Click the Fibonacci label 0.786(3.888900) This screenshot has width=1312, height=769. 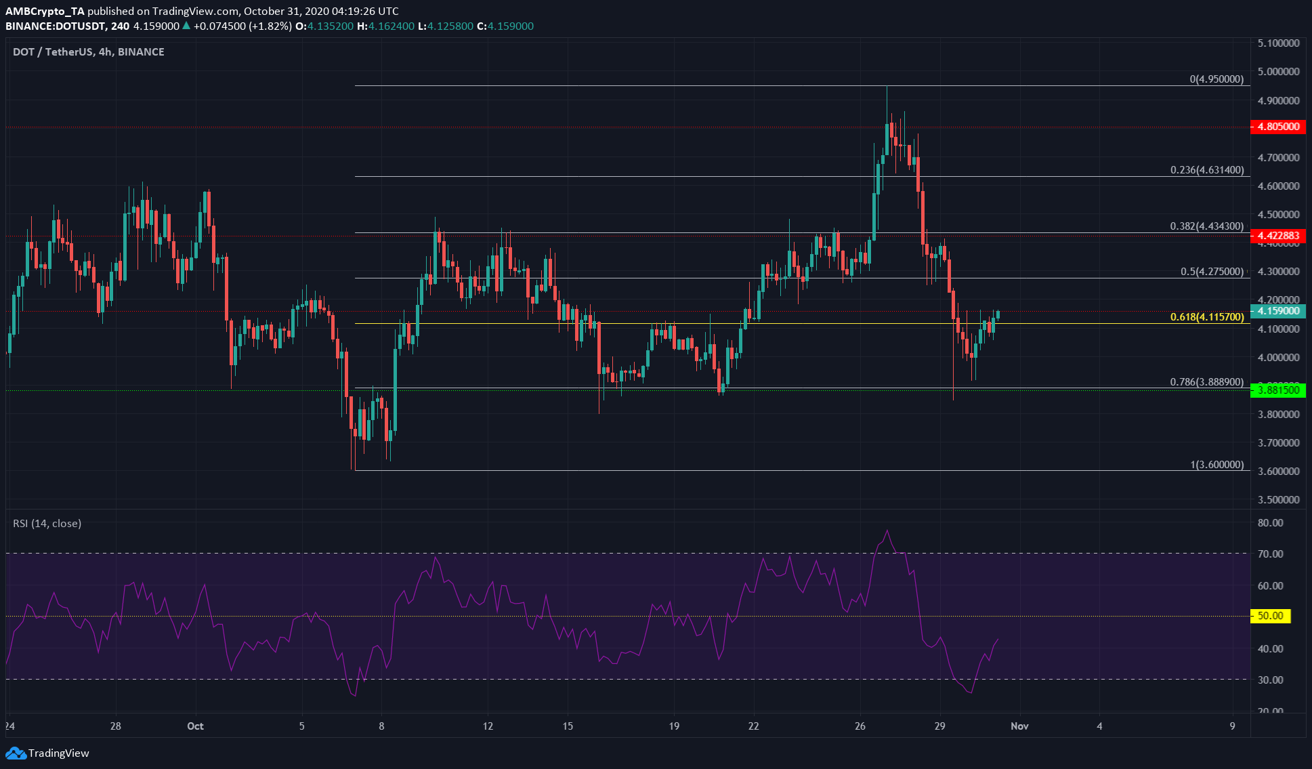pos(1207,382)
